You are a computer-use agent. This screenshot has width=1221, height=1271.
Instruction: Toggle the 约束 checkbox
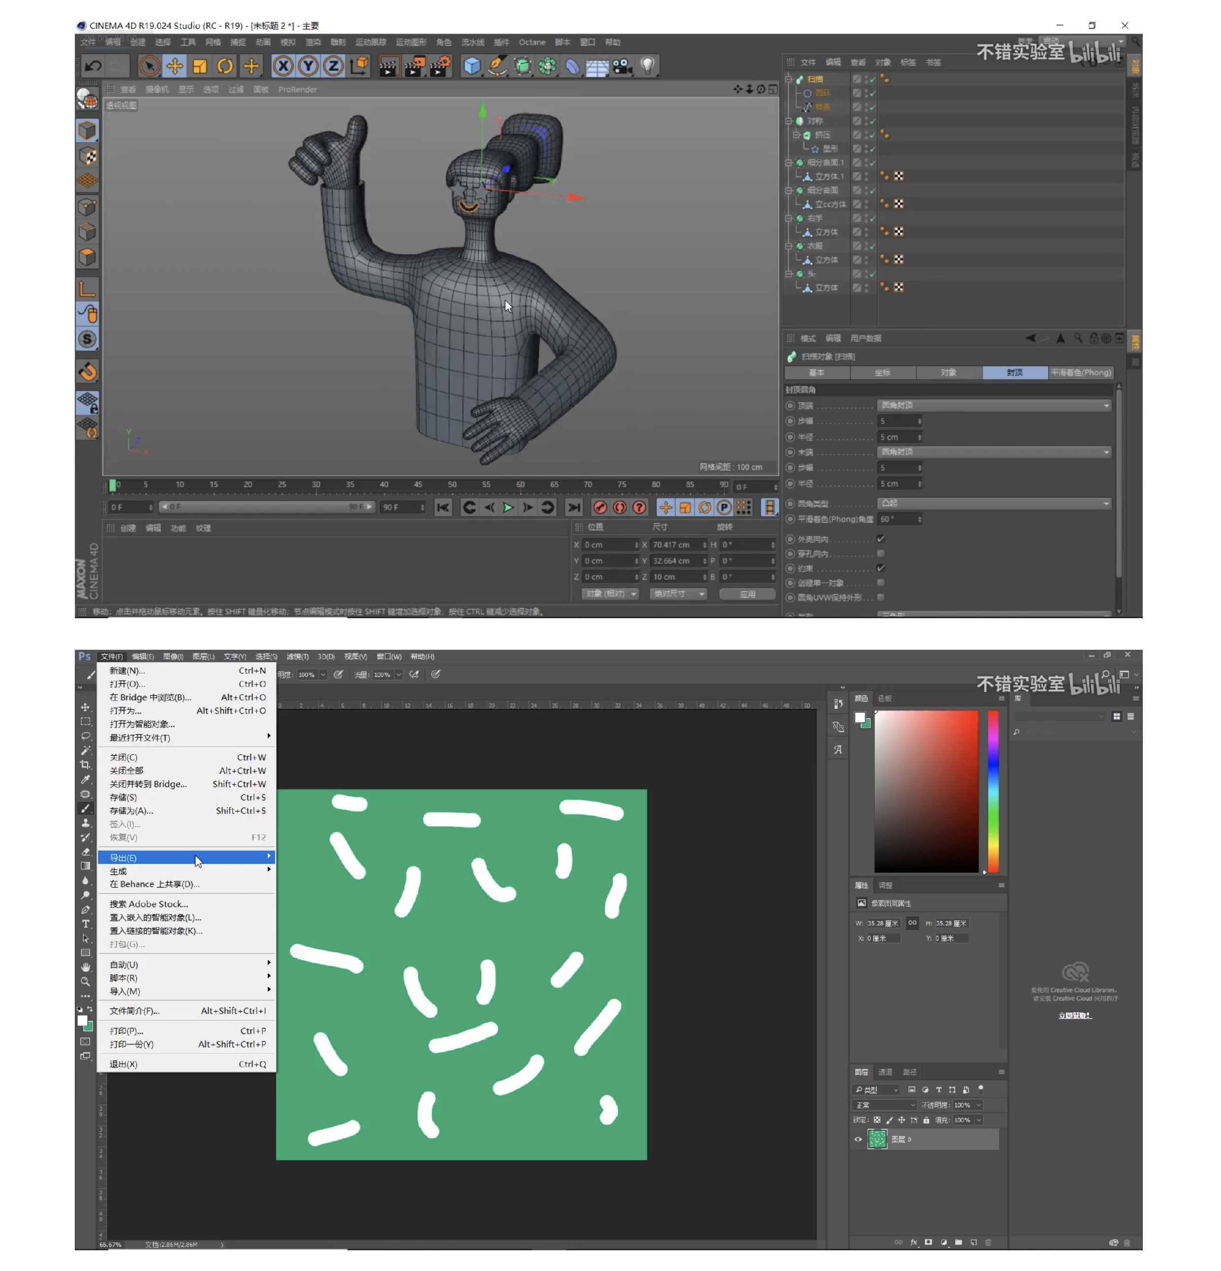pyautogui.click(x=880, y=568)
